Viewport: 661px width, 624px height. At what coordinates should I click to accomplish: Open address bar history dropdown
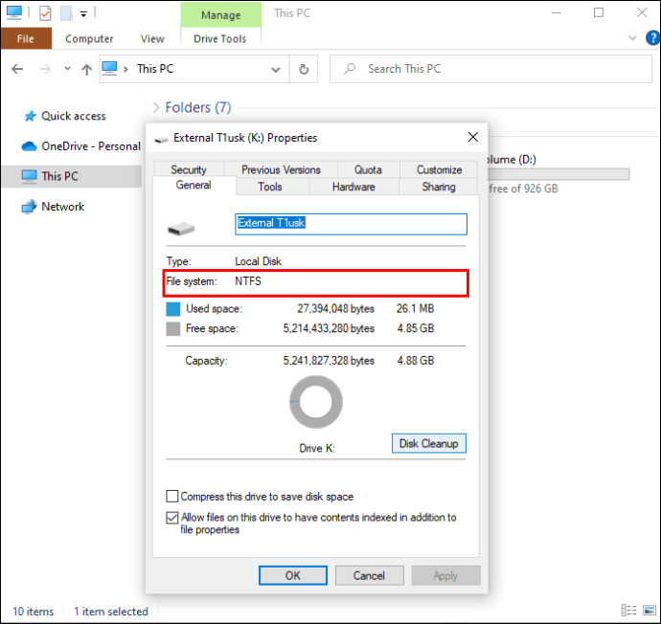(x=275, y=70)
